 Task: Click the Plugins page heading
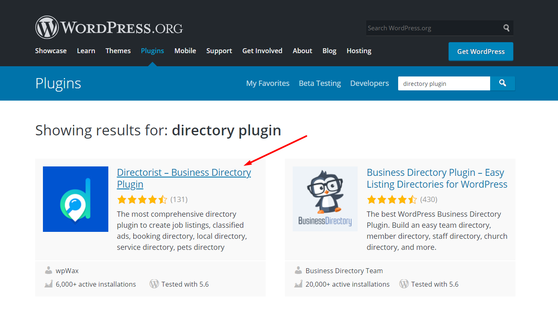58,83
